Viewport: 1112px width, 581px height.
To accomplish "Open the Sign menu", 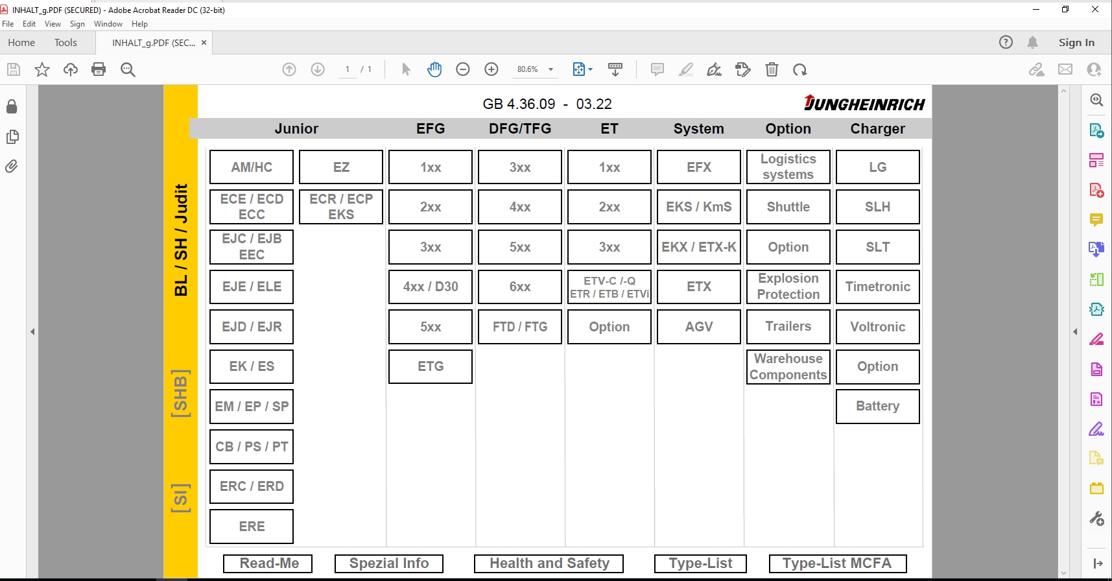I will pos(77,24).
